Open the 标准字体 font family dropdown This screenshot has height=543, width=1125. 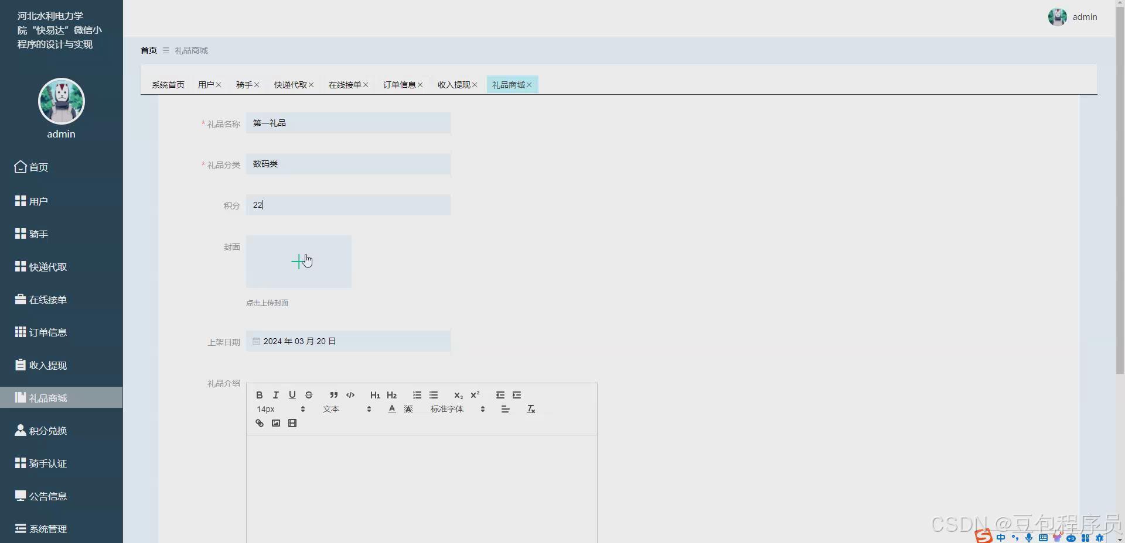coord(458,409)
